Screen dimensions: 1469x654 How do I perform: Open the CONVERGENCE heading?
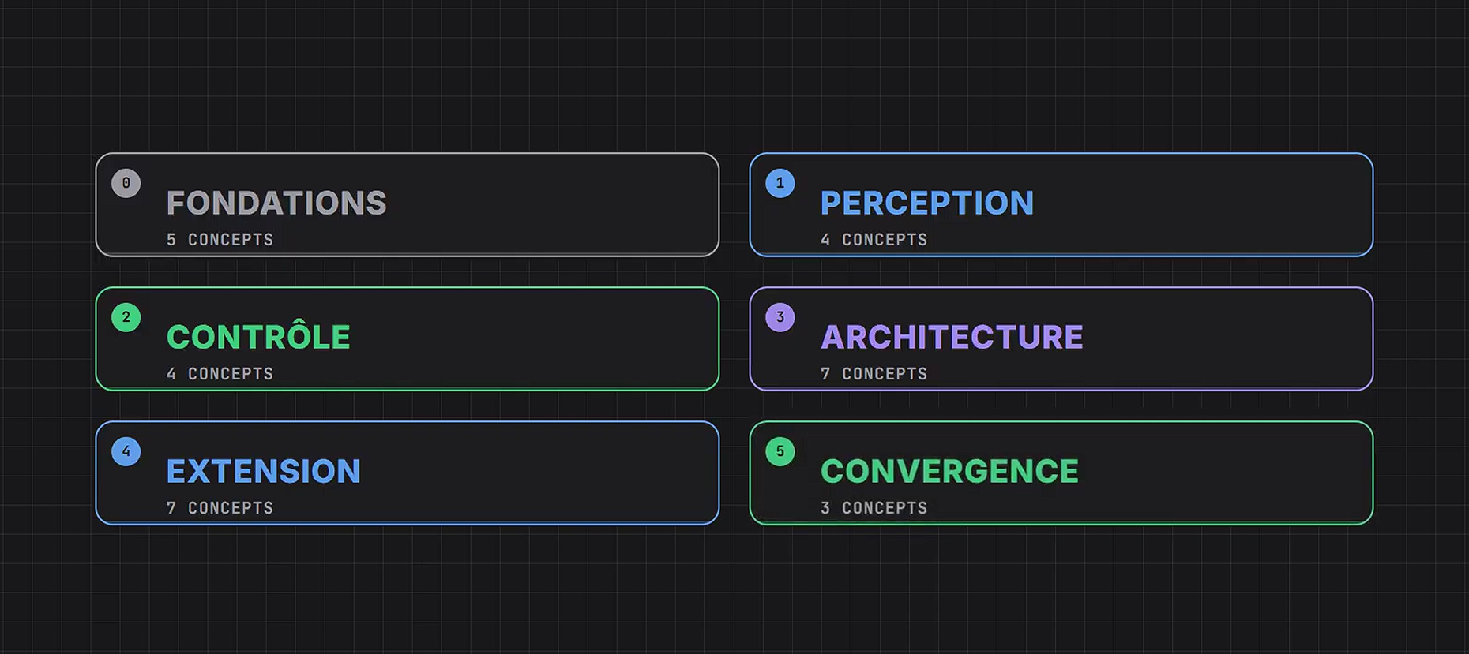pyautogui.click(x=949, y=472)
